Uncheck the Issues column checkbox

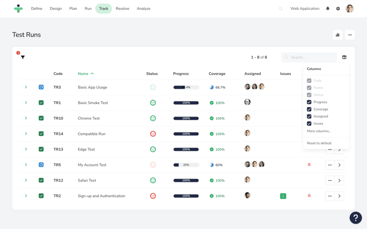pyautogui.click(x=309, y=124)
